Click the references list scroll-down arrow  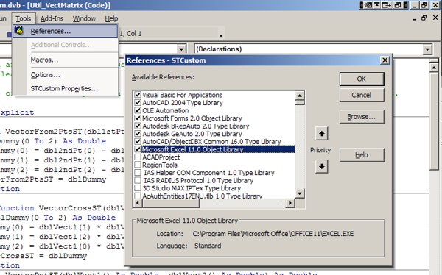click(299, 193)
